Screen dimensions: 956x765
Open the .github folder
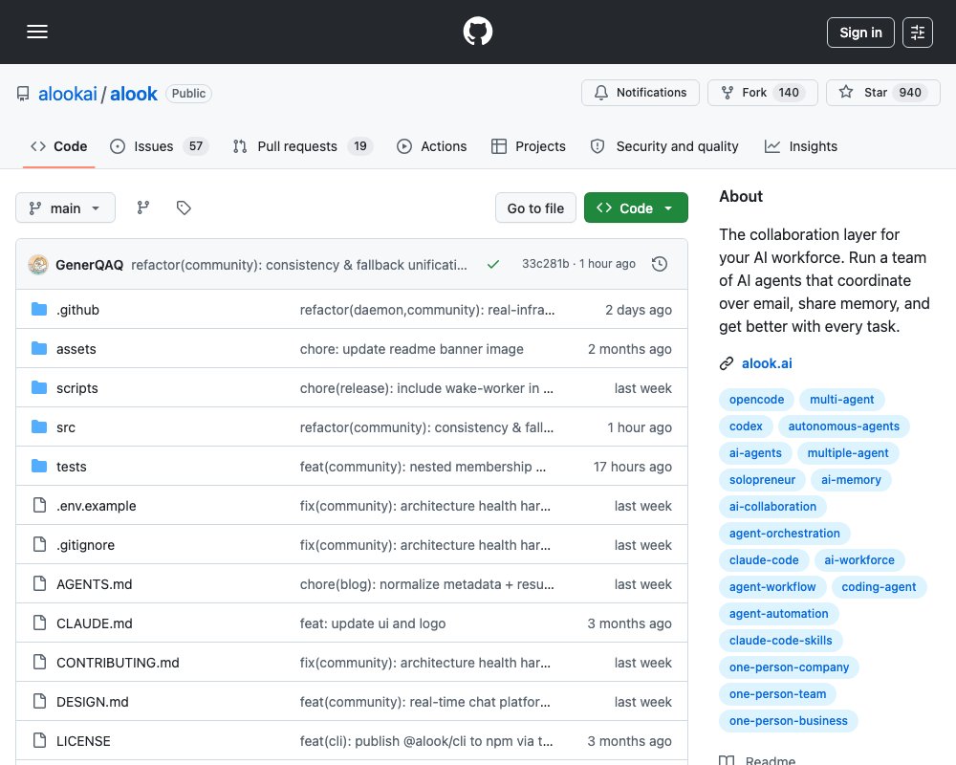pyautogui.click(x=77, y=310)
